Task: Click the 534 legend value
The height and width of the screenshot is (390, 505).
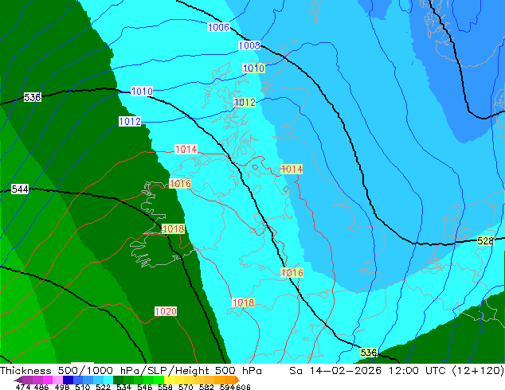Action: click(123, 387)
